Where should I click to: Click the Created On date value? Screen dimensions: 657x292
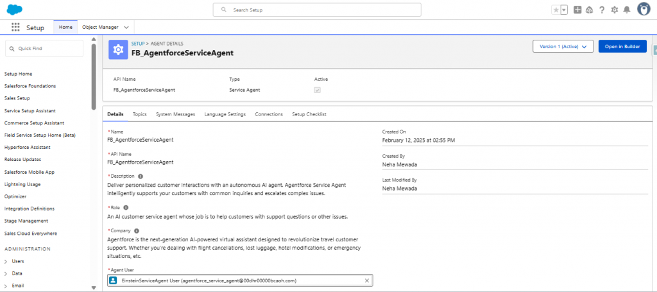[x=418, y=141]
